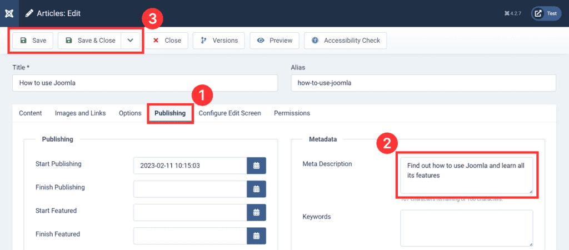569x250 pixels.
Task: Open the Options tab
Action: [130, 113]
